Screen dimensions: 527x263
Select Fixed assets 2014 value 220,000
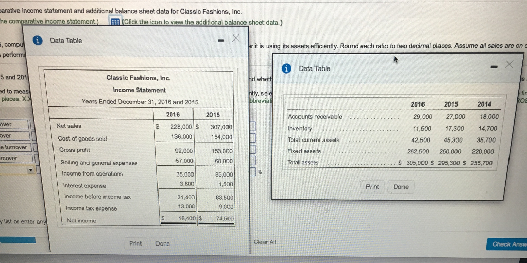click(483, 152)
